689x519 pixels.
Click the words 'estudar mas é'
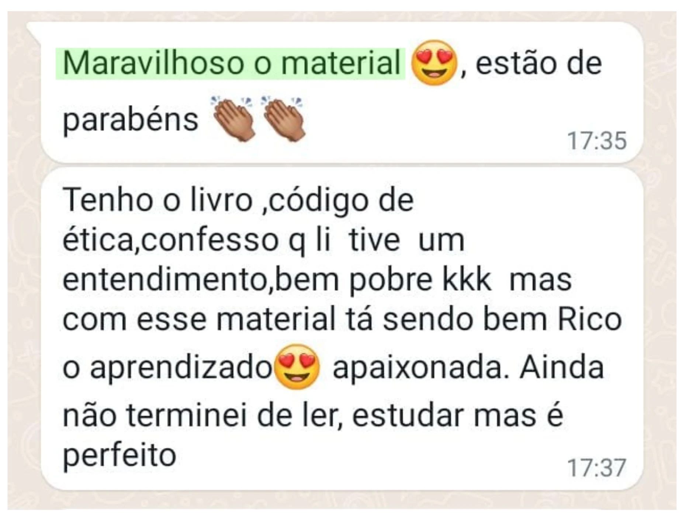pos(457,415)
